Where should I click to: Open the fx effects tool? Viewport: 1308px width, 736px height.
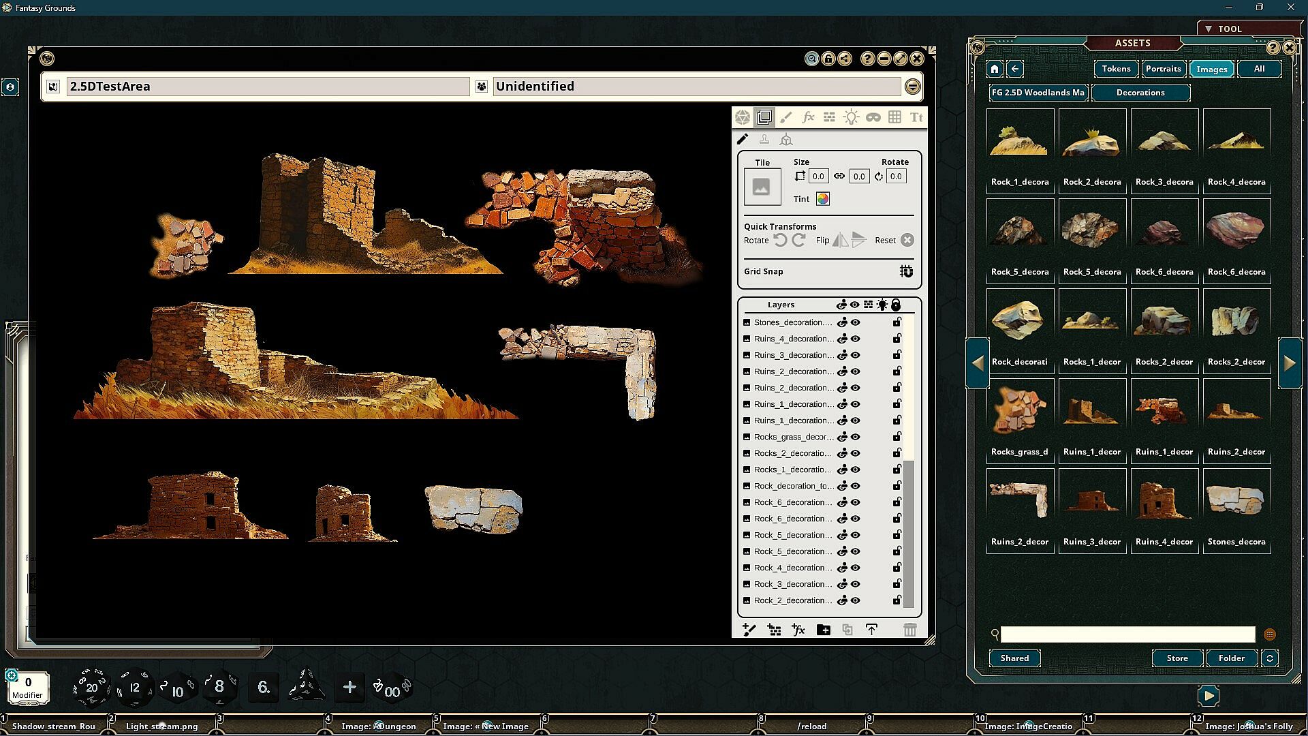click(x=808, y=117)
